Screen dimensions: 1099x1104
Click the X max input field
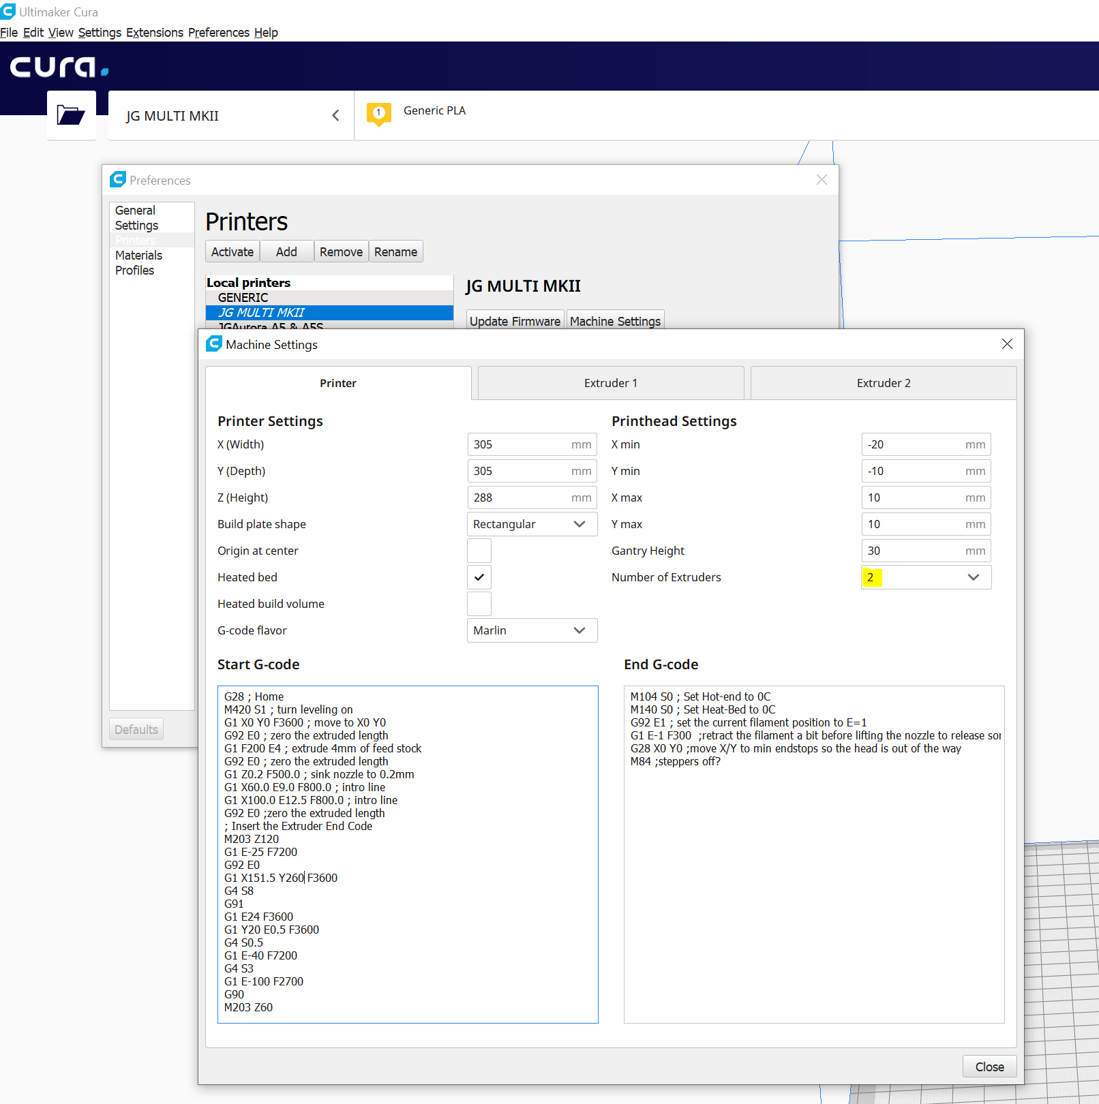point(926,497)
